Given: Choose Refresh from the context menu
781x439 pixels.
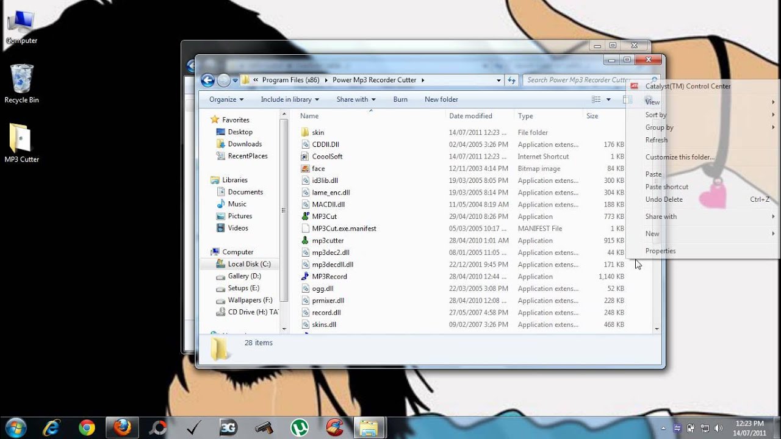Looking at the screenshot, I should click(x=702, y=140).
